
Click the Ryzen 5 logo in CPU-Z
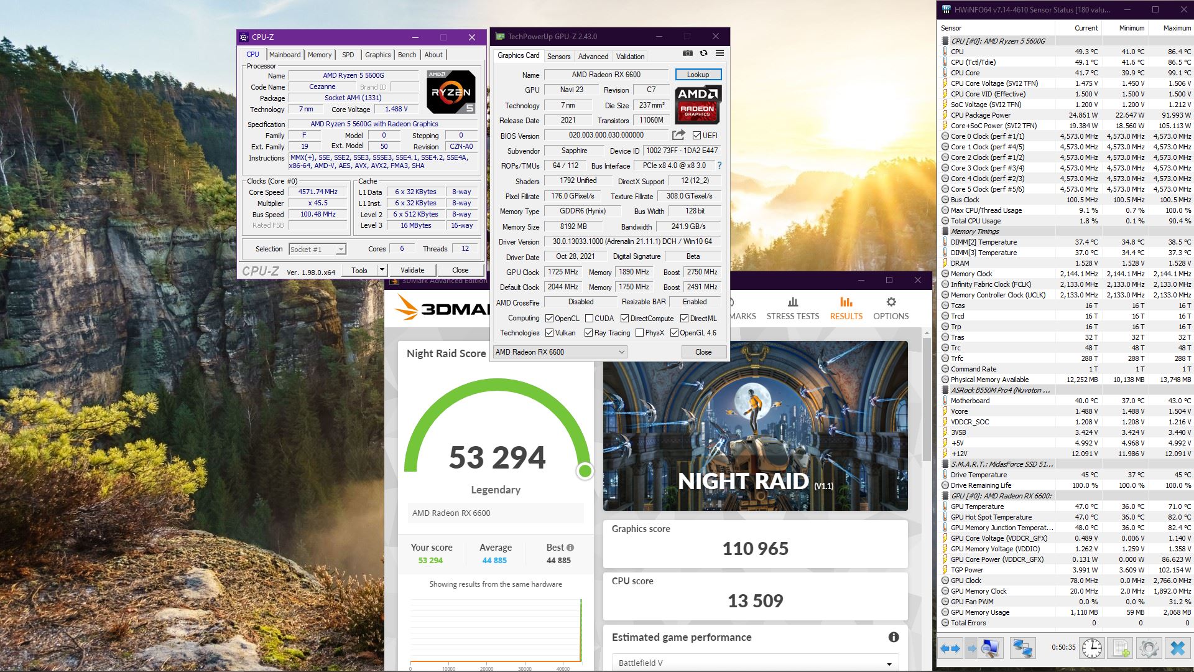pyautogui.click(x=451, y=91)
